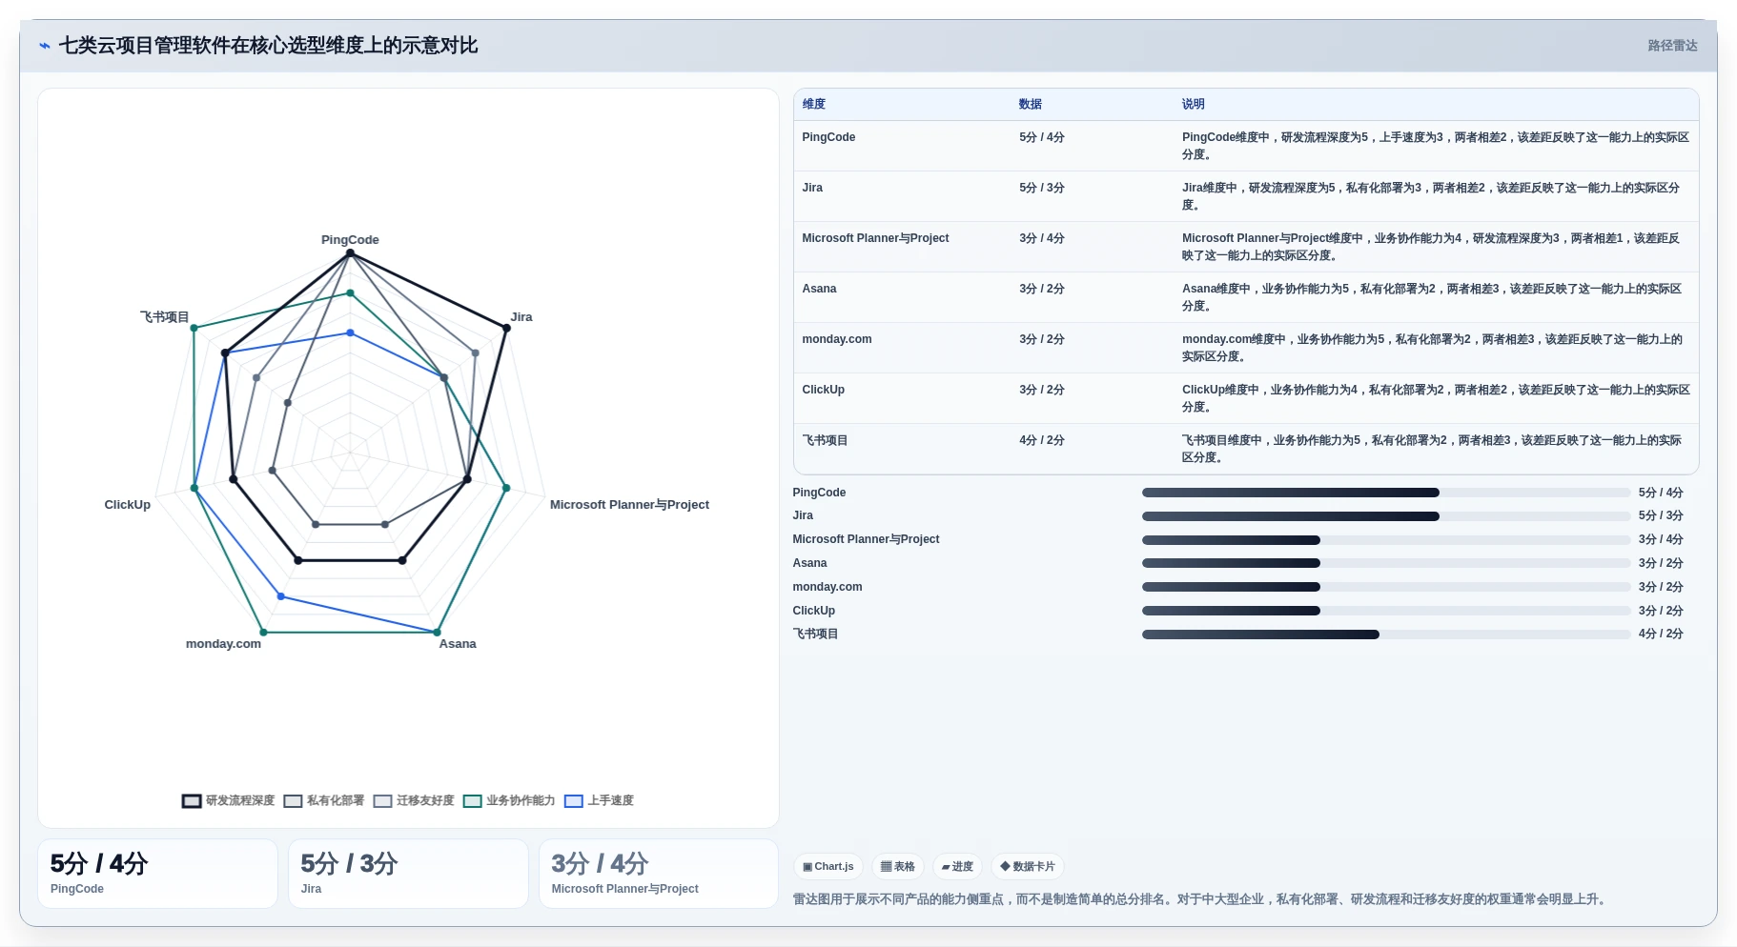Viewport: 1737px width, 947px height.
Task: Click the radar data point at Jira vertex
Action: [x=506, y=328]
